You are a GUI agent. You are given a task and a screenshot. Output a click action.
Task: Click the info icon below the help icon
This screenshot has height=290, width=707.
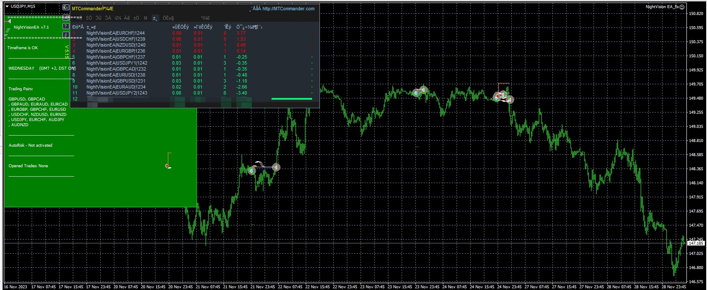66,35
